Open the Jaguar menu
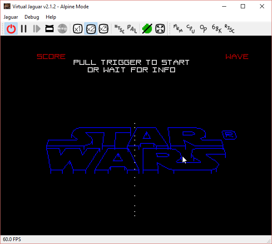Screen dimensions: 272x244 coord(11,17)
